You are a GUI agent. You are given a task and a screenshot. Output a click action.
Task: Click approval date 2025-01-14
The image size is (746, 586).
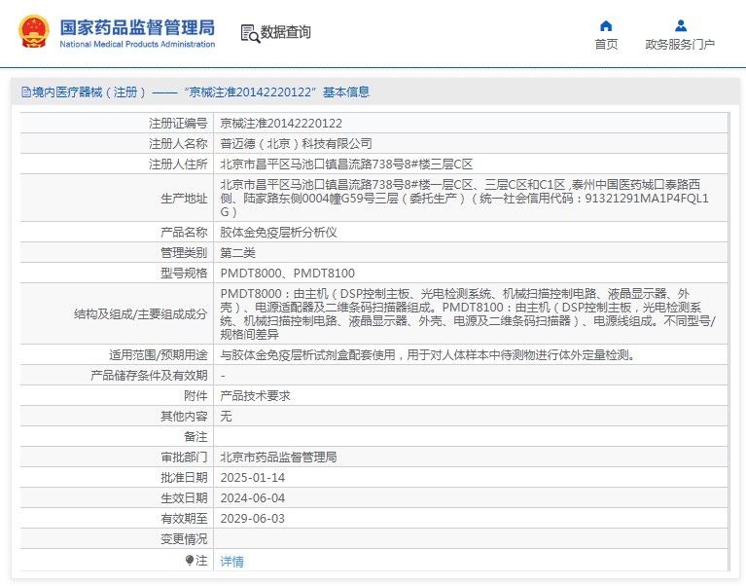click(x=253, y=478)
